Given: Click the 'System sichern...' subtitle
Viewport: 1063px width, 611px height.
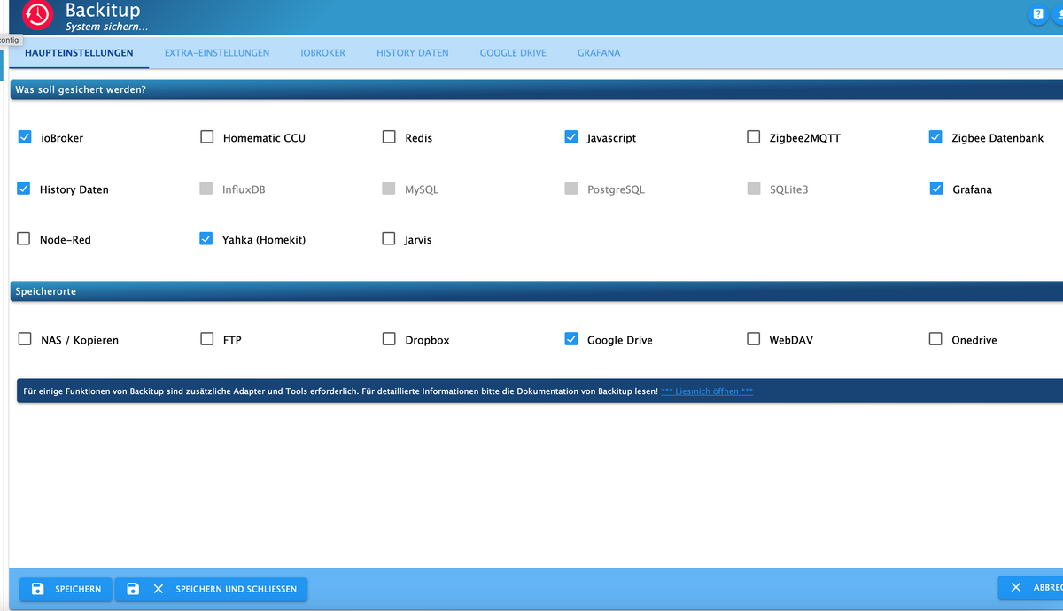Looking at the screenshot, I should tap(106, 27).
